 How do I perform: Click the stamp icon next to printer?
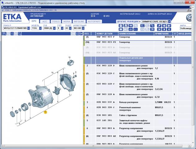click(126, 26)
